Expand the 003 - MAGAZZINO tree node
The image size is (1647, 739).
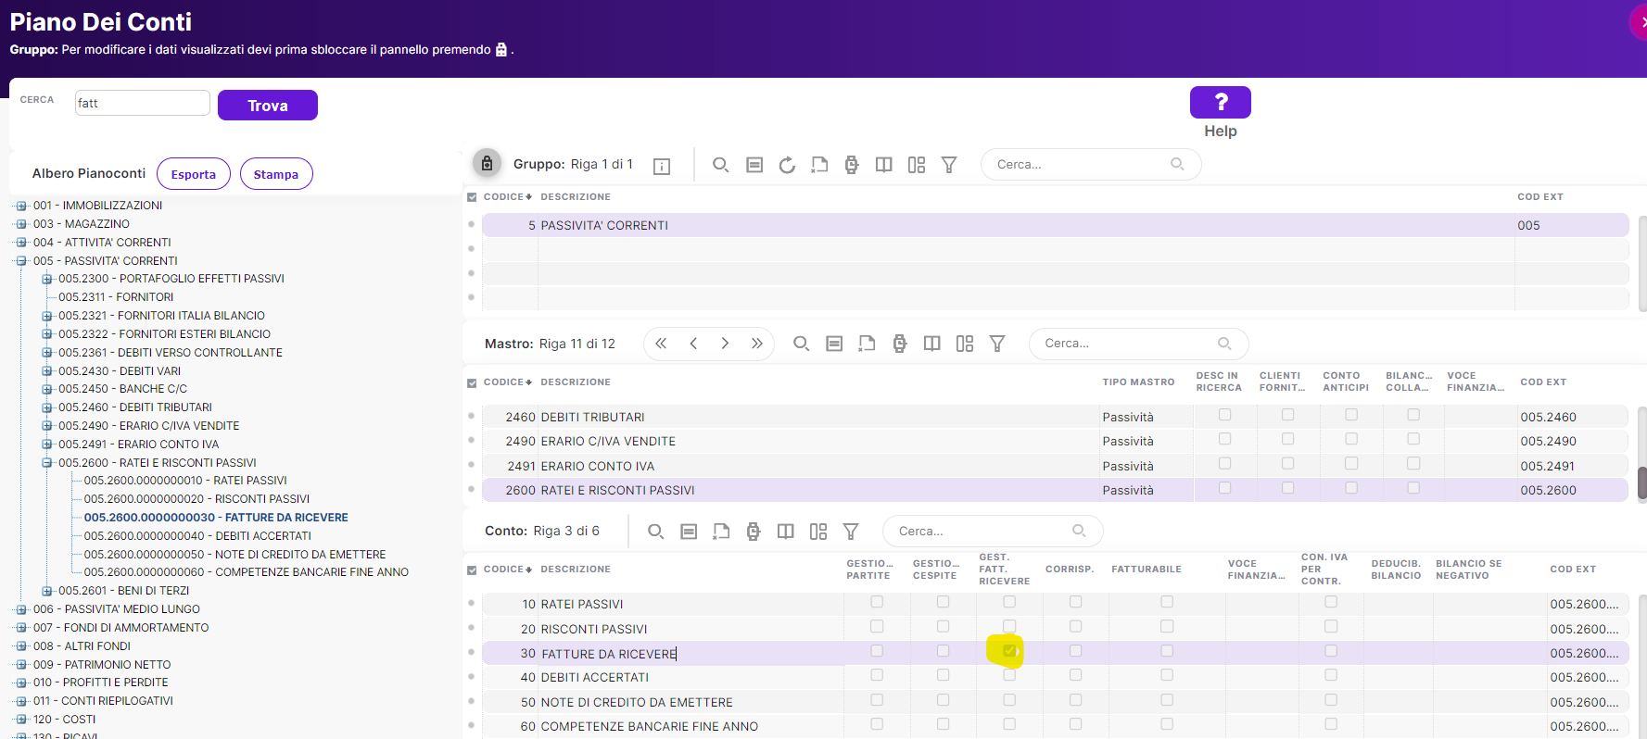tap(21, 224)
